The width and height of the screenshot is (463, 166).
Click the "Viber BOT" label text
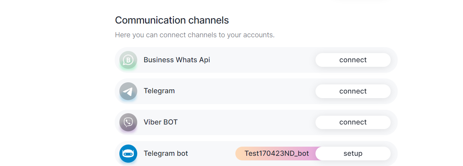(160, 122)
